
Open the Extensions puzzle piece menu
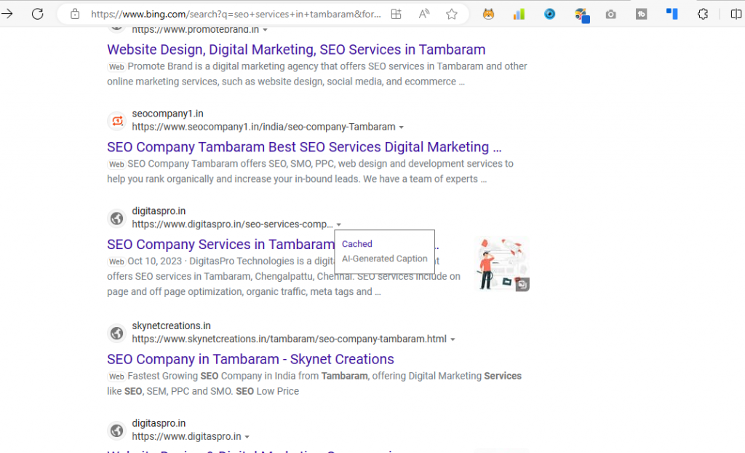[x=703, y=14]
